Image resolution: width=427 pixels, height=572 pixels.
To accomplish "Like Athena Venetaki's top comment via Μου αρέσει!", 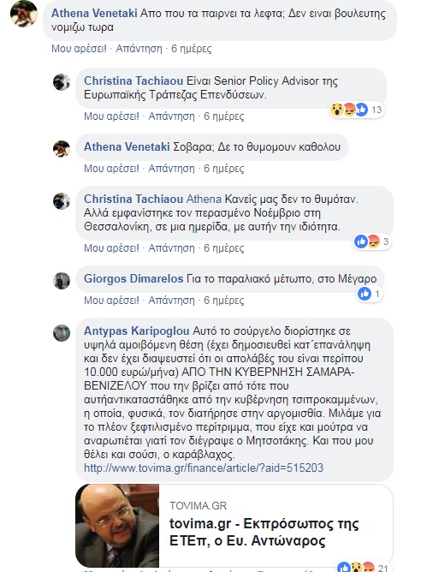I will coord(79,49).
